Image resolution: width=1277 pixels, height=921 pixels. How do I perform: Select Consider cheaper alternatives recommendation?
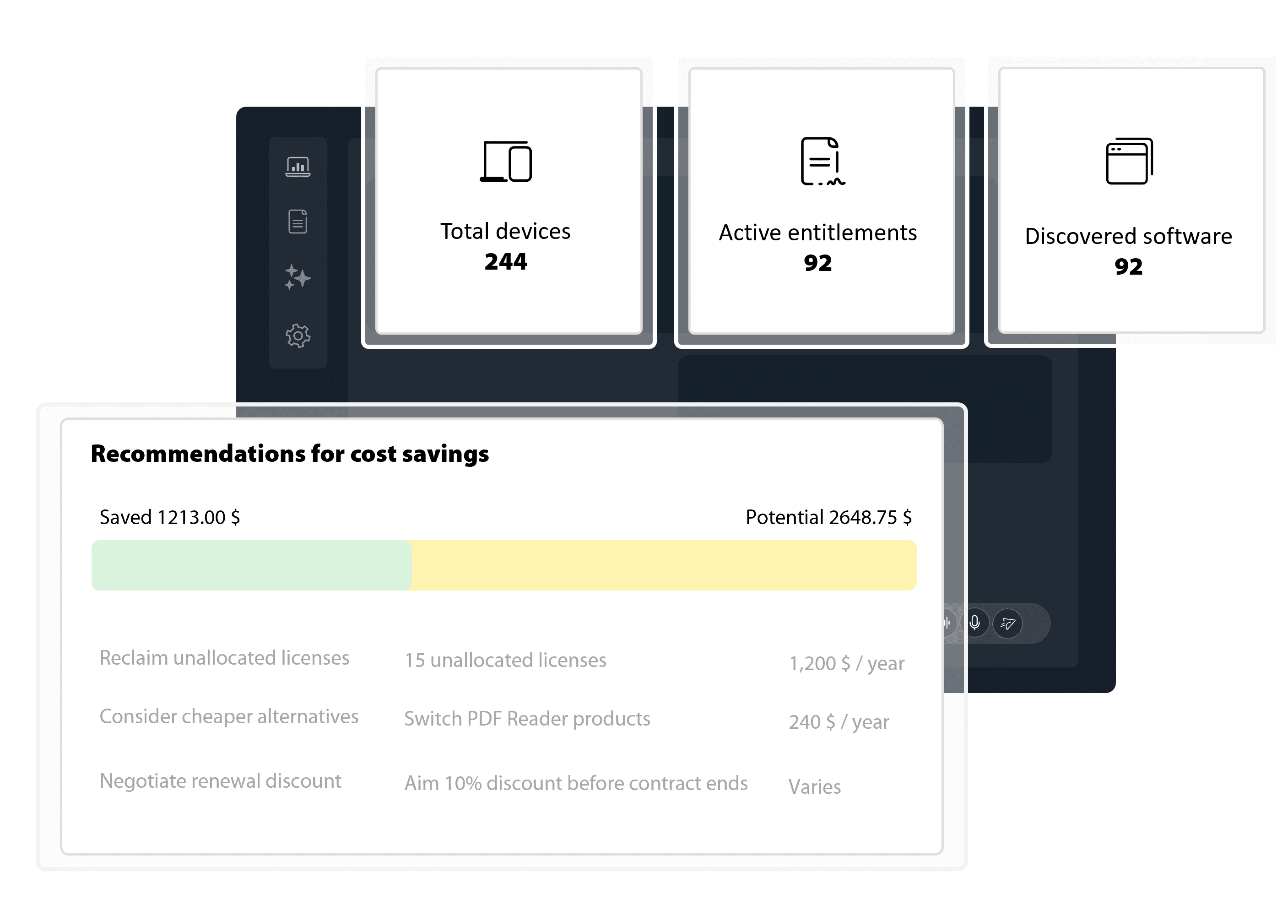coord(229,717)
